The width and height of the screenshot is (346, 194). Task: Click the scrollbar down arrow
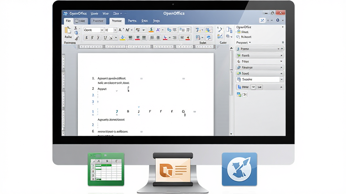pos(231,134)
